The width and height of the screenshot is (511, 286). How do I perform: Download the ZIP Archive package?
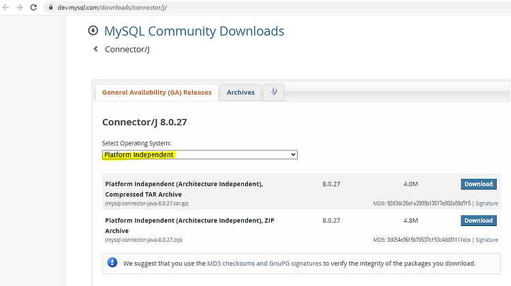478,221
